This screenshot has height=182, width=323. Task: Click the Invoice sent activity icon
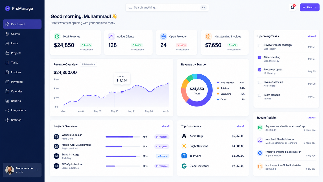[x=260, y=167]
